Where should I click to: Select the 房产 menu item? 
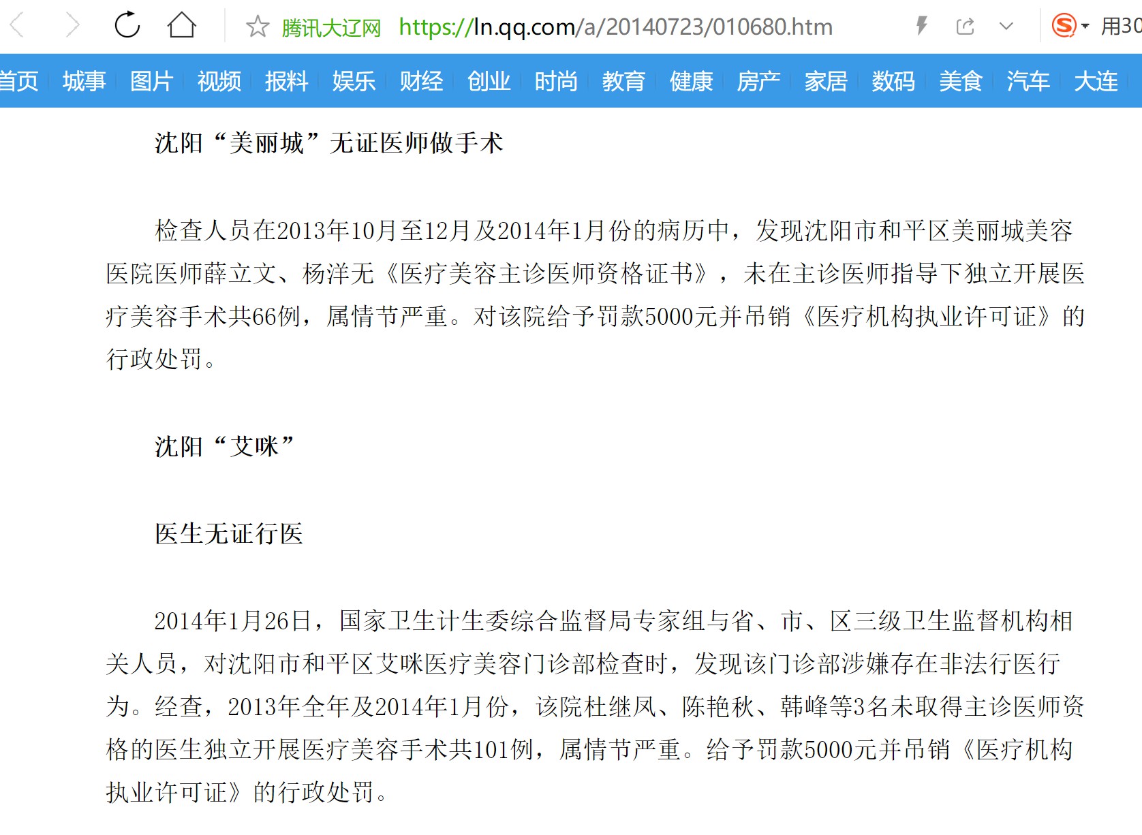[759, 81]
